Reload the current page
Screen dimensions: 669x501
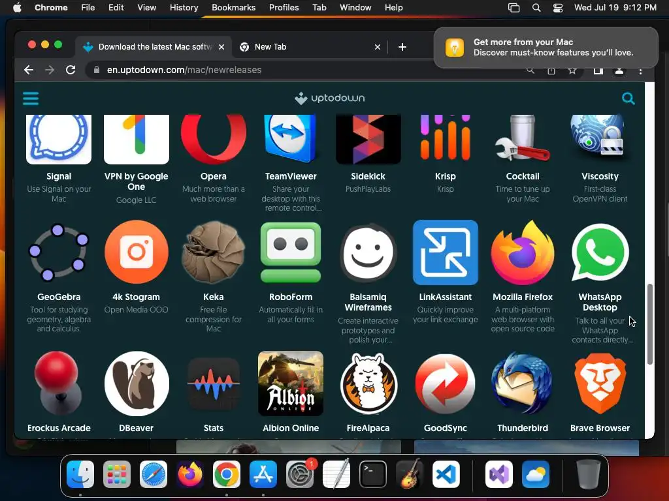click(x=71, y=70)
